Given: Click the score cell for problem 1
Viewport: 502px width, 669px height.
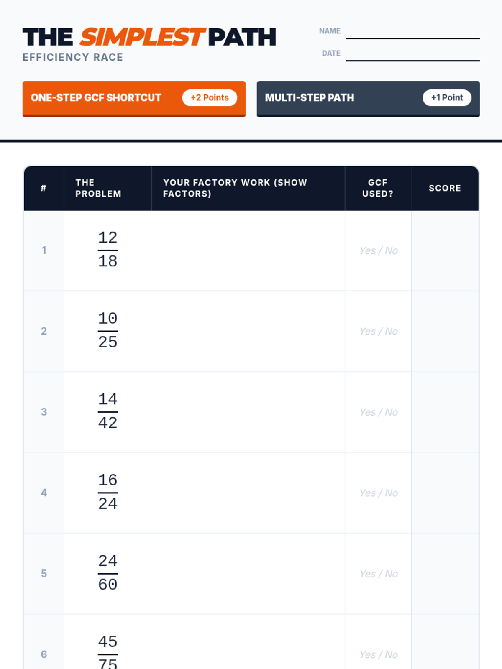Looking at the screenshot, I should point(445,250).
